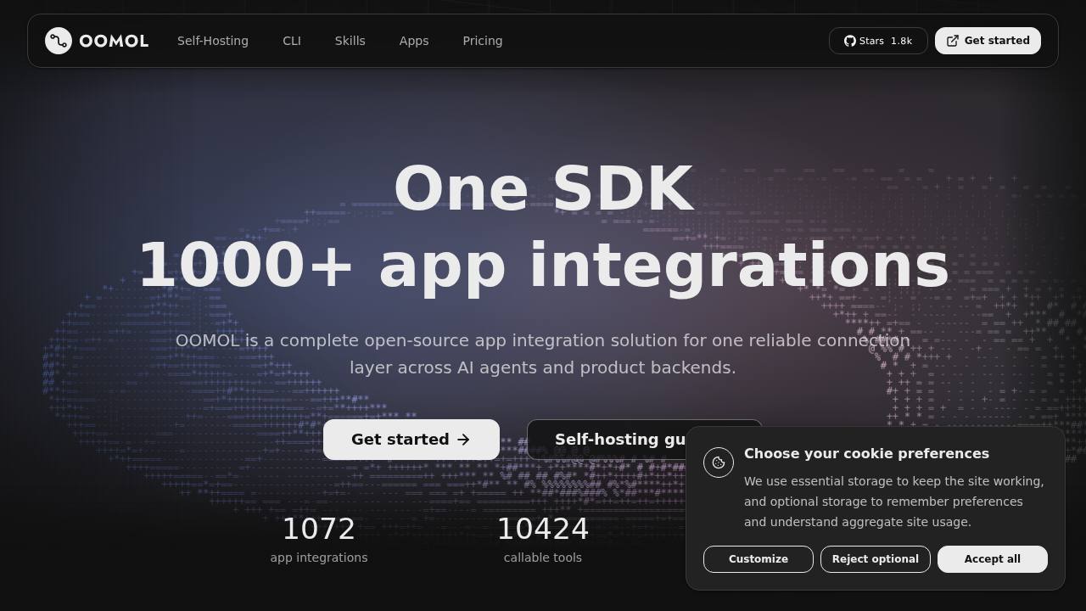This screenshot has width=1086, height=611.
Task: Go to the Skills page
Action: point(350,41)
